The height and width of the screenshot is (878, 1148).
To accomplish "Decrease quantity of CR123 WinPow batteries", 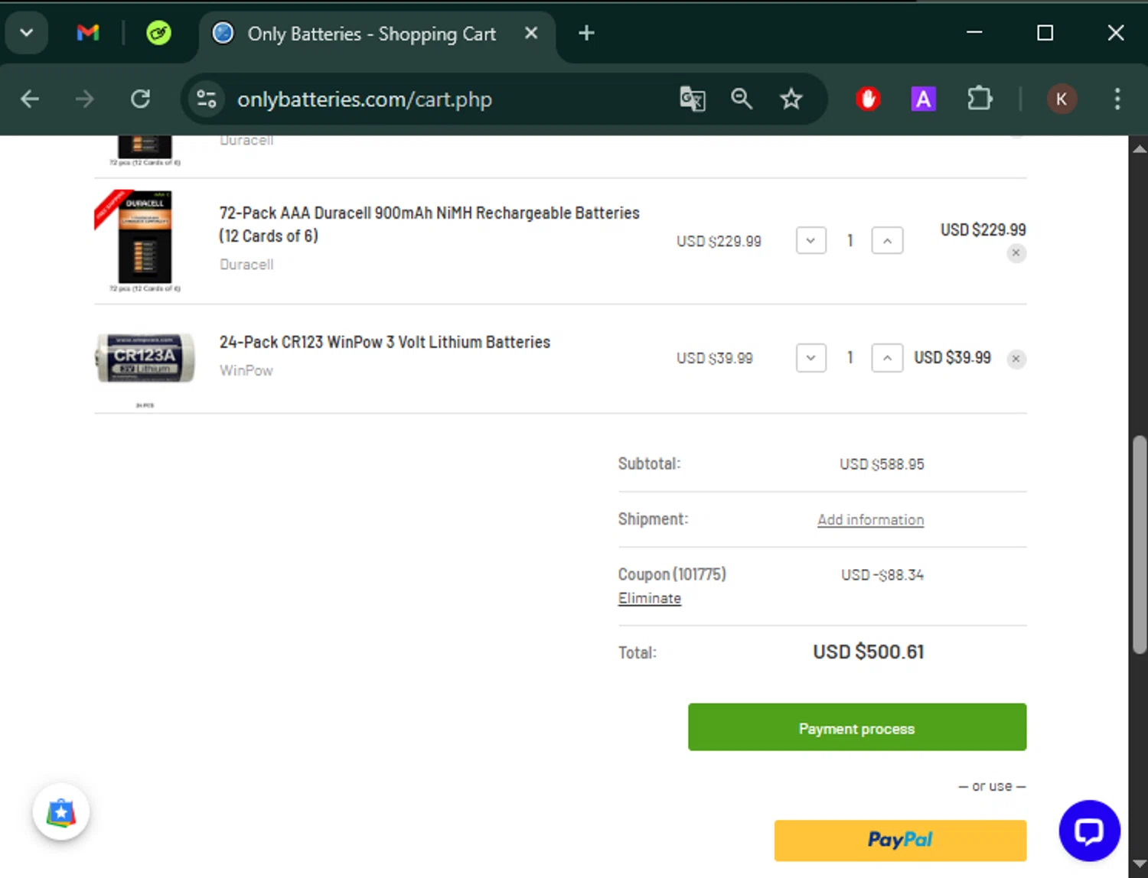I will [810, 358].
